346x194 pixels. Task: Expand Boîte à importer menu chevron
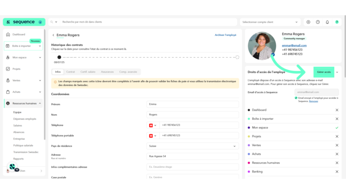40,46
